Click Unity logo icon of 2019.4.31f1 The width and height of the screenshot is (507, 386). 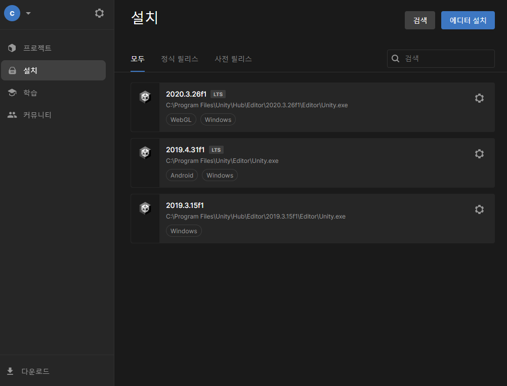coord(145,153)
